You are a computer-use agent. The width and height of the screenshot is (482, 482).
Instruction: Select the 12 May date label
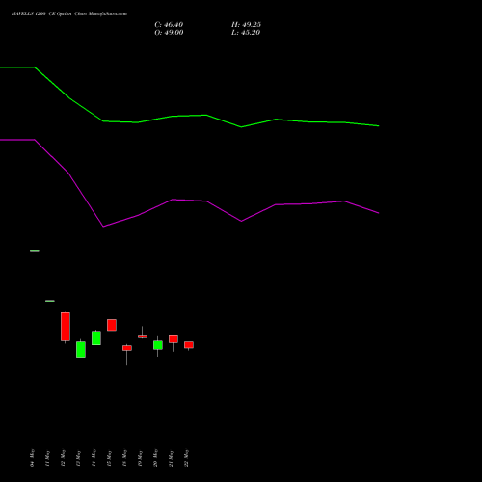tap(63, 458)
